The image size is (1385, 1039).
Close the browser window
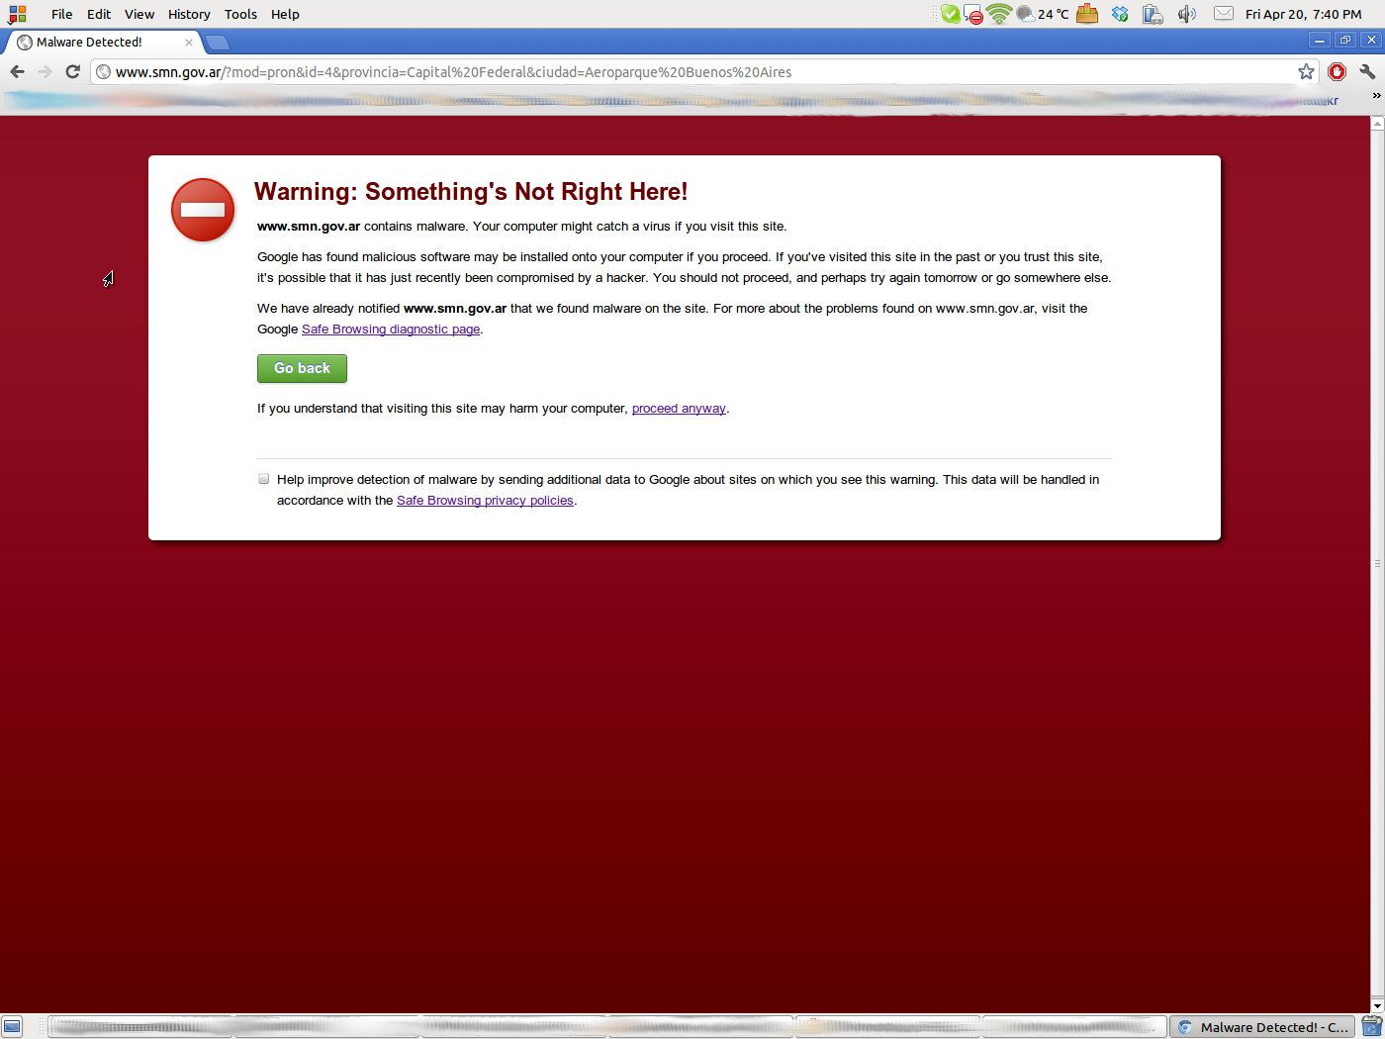(1371, 41)
